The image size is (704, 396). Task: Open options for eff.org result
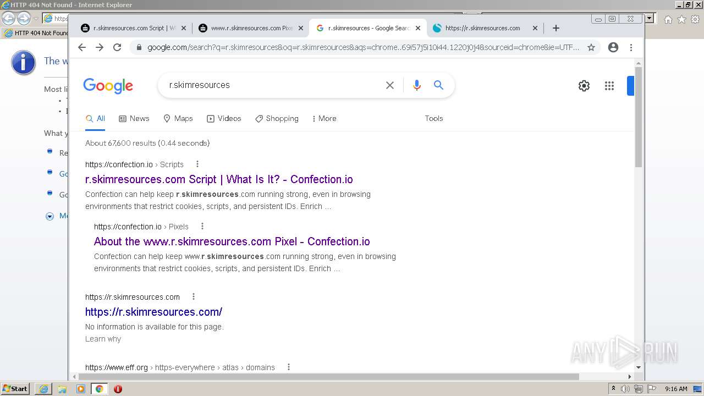[x=289, y=367]
